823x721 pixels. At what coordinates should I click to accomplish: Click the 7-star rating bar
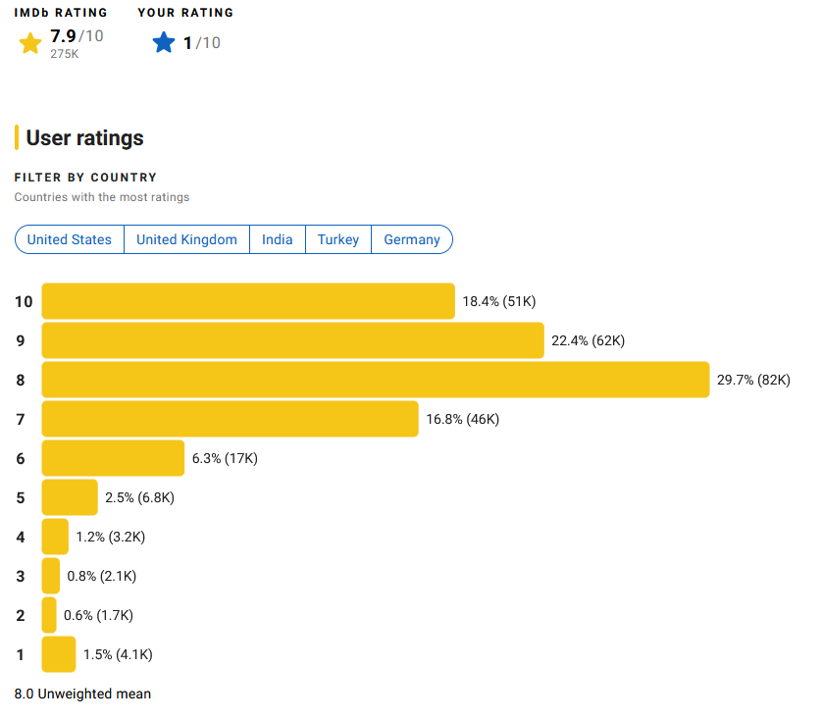click(230, 419)
